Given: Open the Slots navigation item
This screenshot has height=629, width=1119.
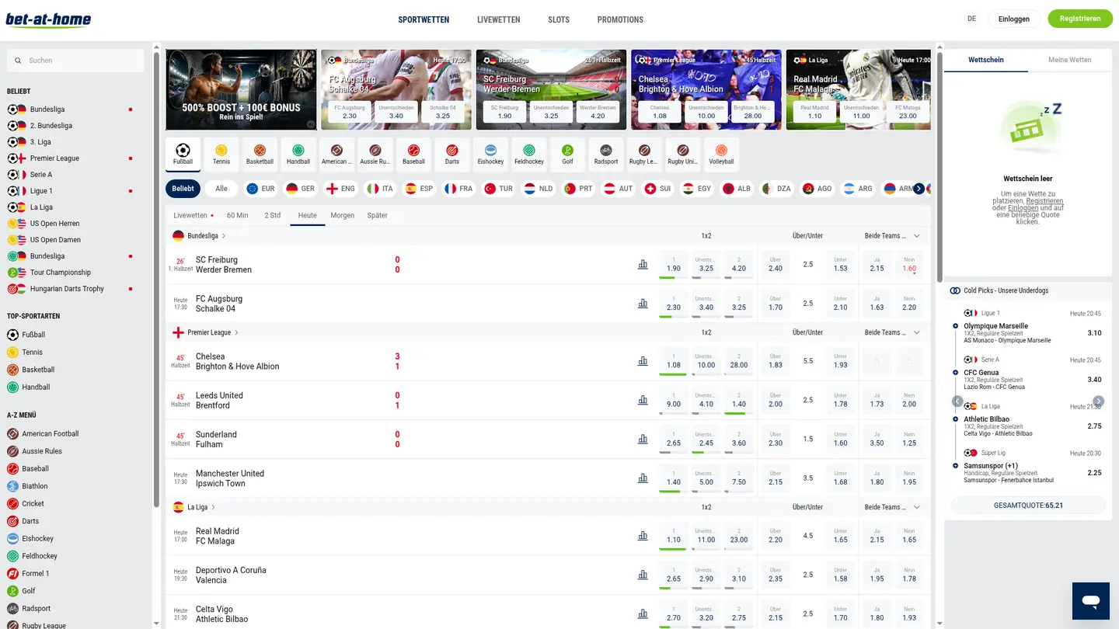Looking at the screenshot, I should 559,19.
